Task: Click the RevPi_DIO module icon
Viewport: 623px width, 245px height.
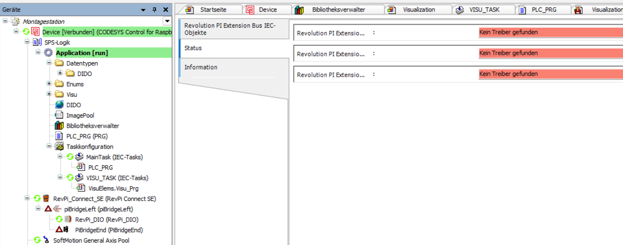Action: coord(68,219)
